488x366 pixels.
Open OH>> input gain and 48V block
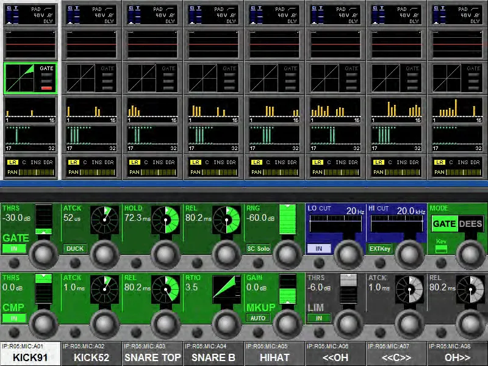[x=457, y=14]
